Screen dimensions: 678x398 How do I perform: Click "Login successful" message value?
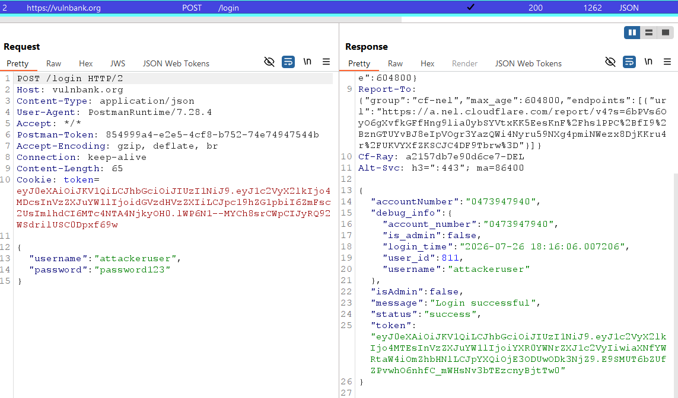(483, 303)
